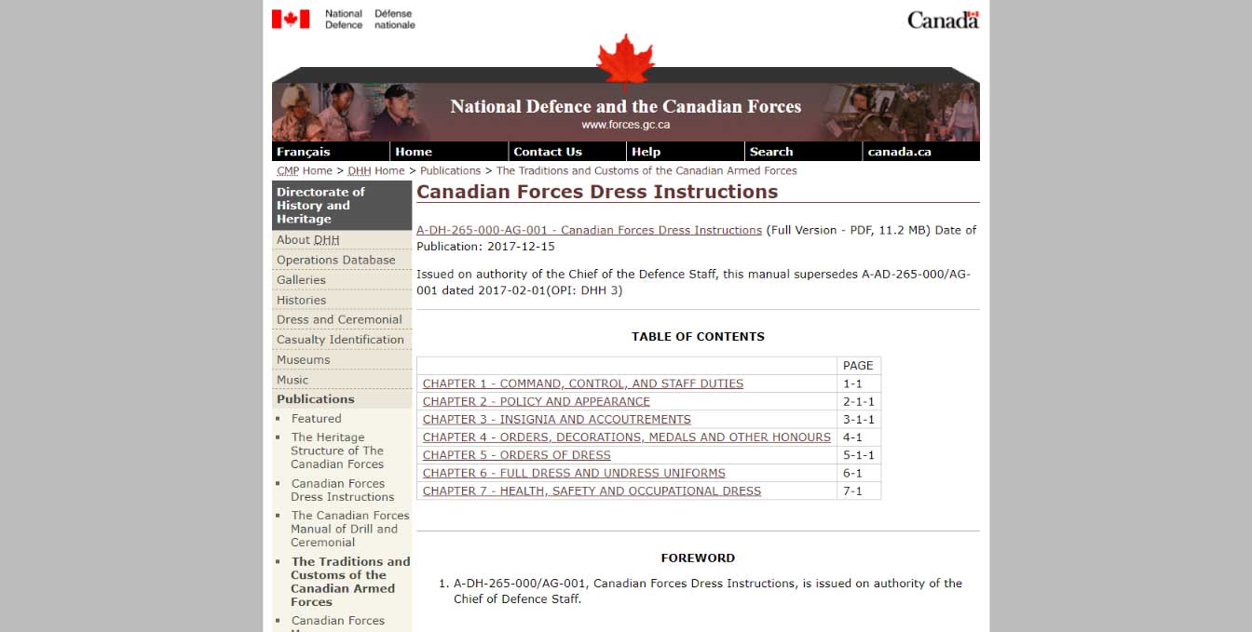Click the DHH Home breadcrumb link

pyautogui.click(x=375, y=171)
